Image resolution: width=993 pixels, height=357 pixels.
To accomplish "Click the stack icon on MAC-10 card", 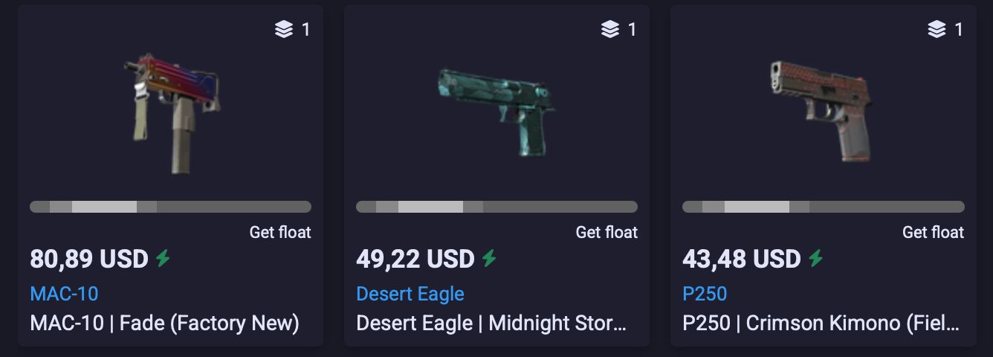I will coord(284,30).
